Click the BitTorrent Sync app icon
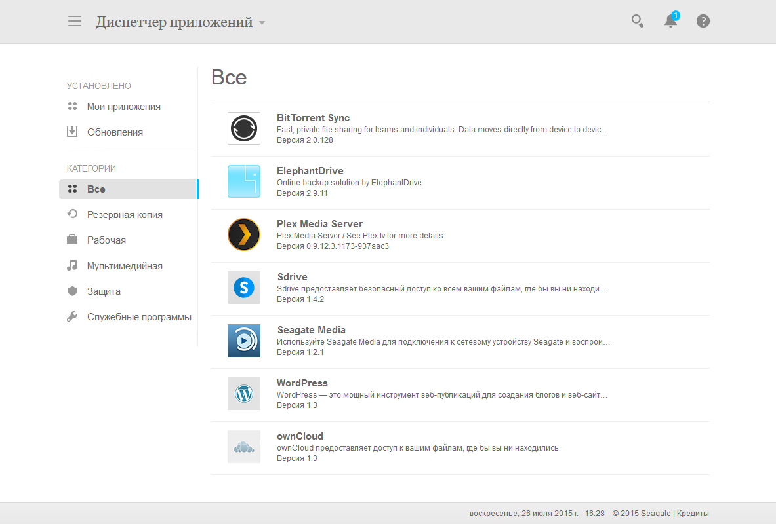 [244, 128]
